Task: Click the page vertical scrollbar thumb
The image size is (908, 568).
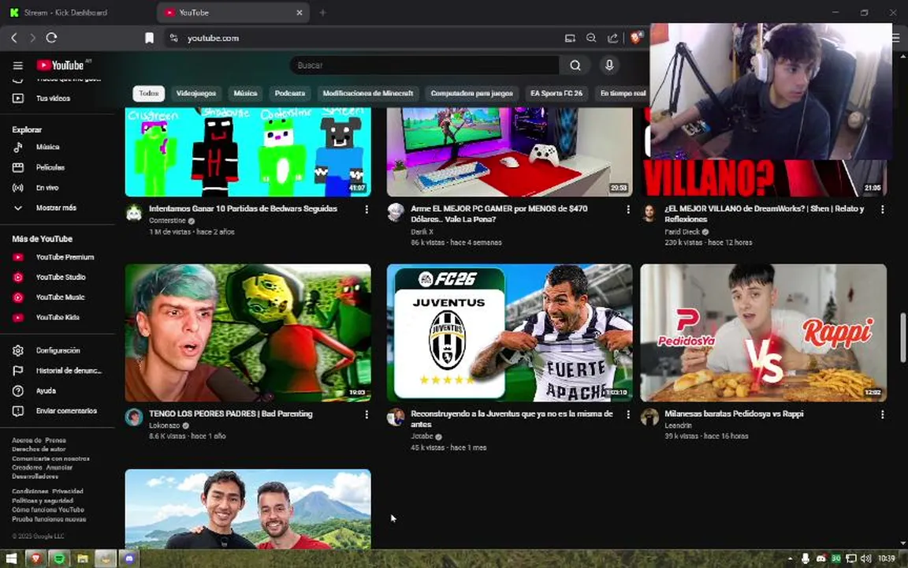Action: coord(902,338)
